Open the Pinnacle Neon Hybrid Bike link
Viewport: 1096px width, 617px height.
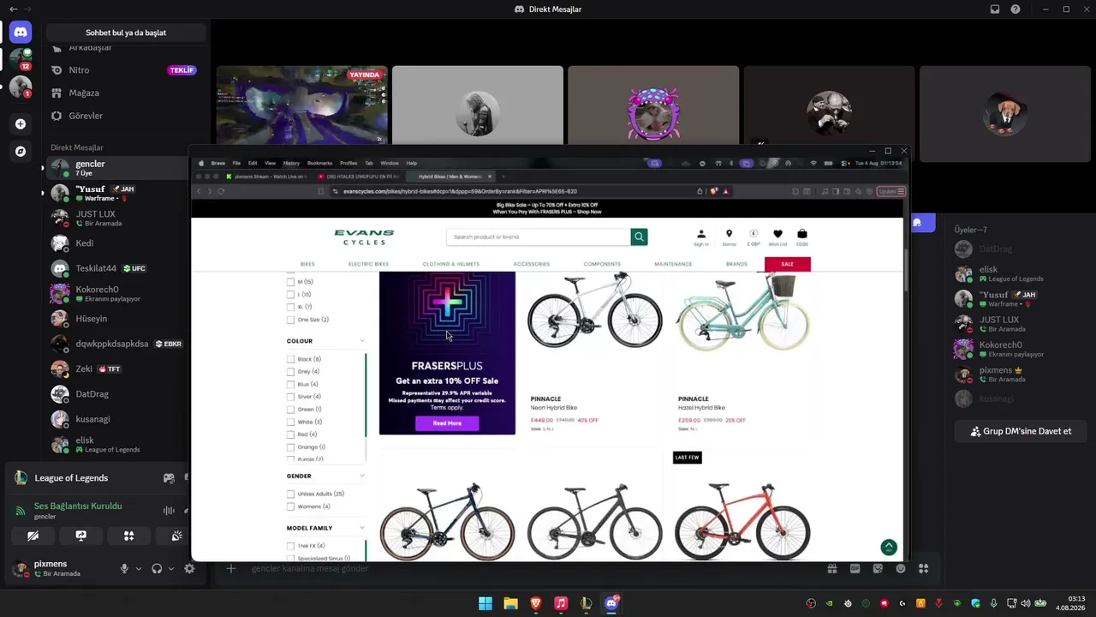[x=554, y=408]
